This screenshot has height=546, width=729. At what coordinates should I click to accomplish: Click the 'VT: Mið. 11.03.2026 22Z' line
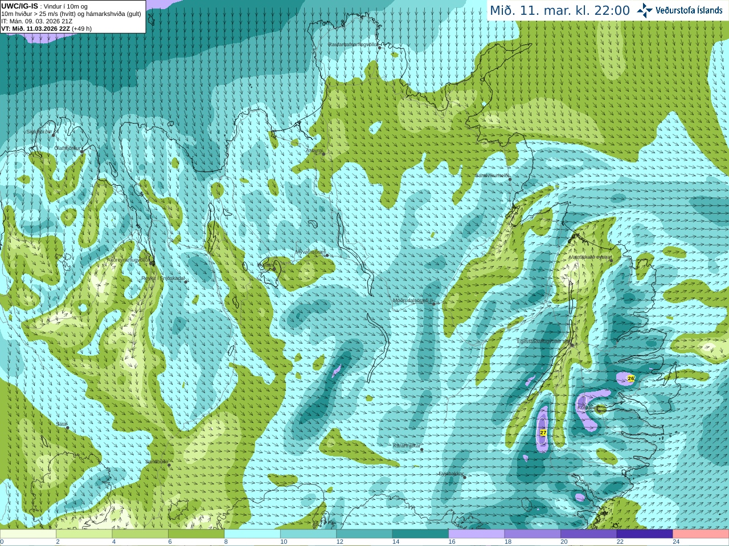tap(35, 28)
